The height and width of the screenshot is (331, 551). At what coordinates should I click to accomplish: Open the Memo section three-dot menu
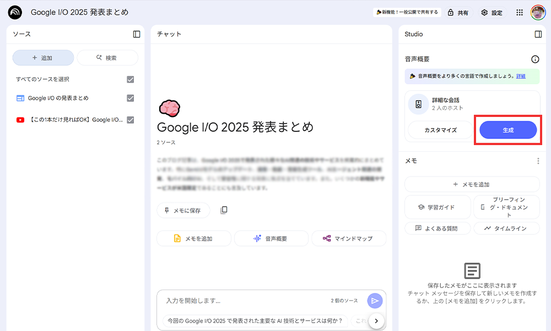pyautogui.click(x=538, y=161)
